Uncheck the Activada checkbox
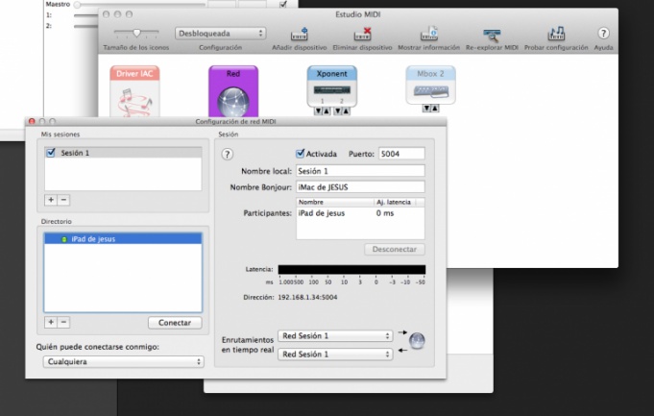The image size is (654, 416). 301,153
